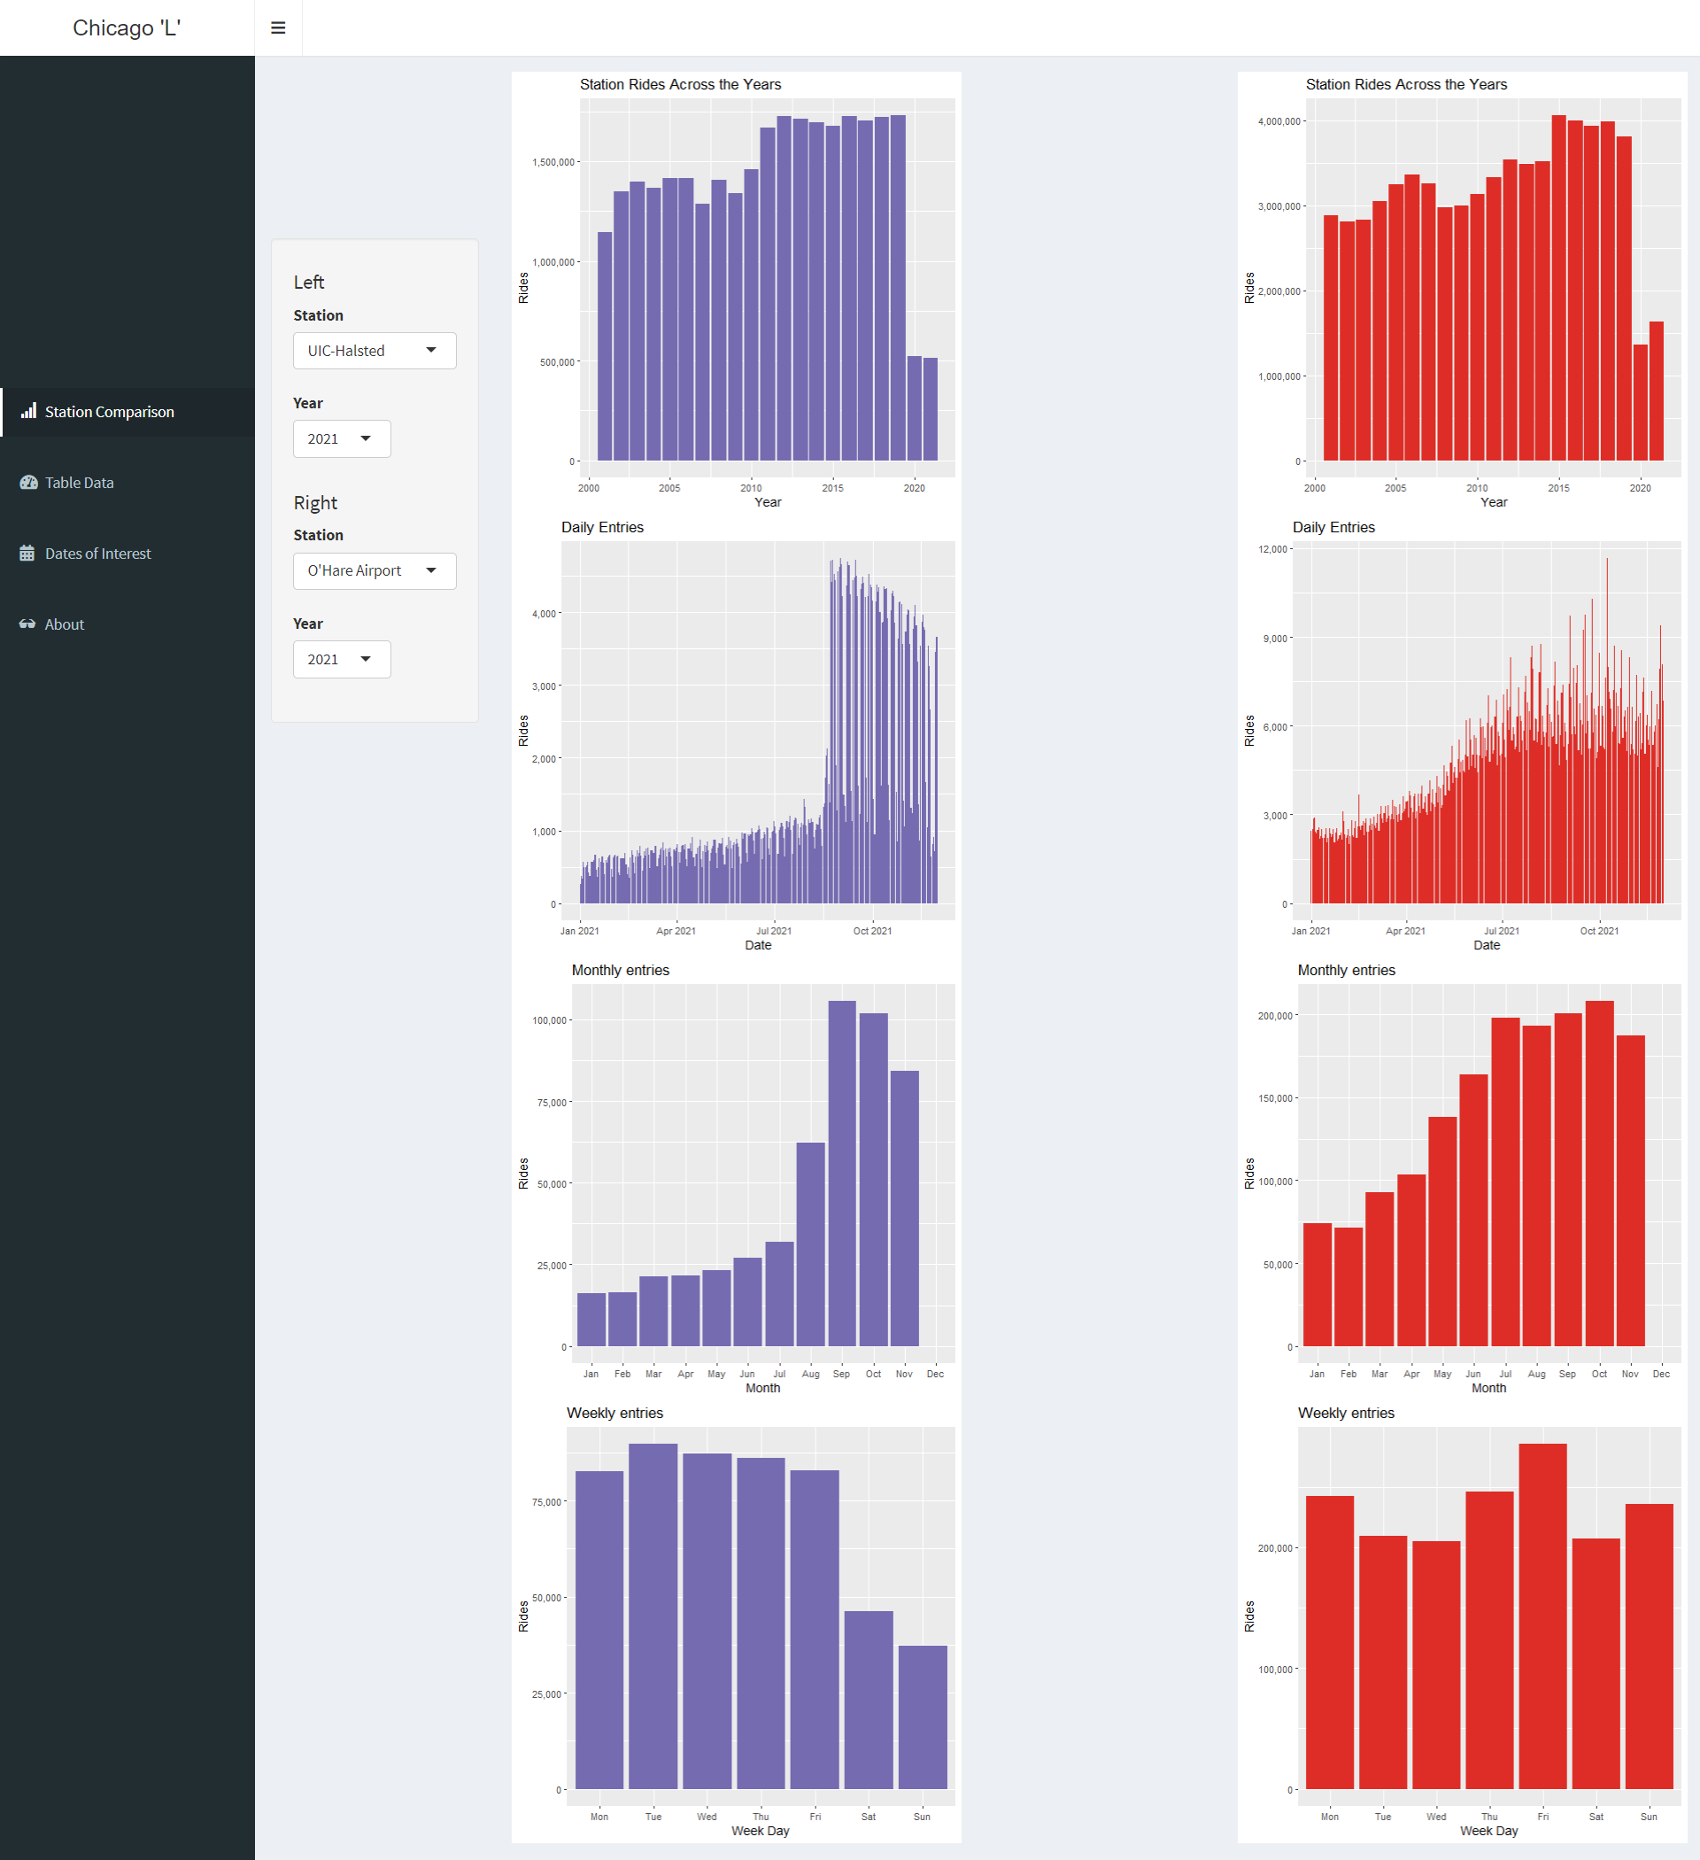Click the Chicago 'L' brand title
This screenshot has height=1860, width=1700.
point(127,27)
